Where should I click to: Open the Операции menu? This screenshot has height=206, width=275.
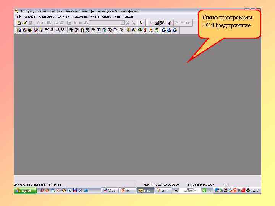(30, 17)
